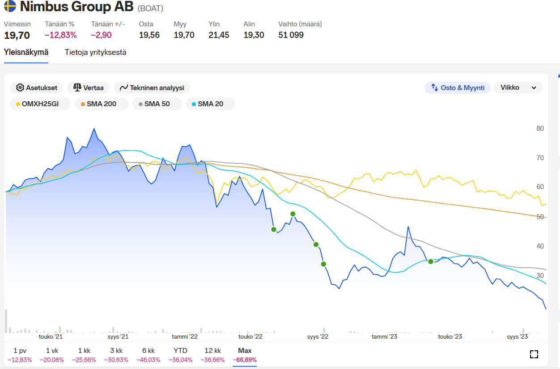Select the Yleisnäkymä tab

pyautogui.click(x=26, y=52)
